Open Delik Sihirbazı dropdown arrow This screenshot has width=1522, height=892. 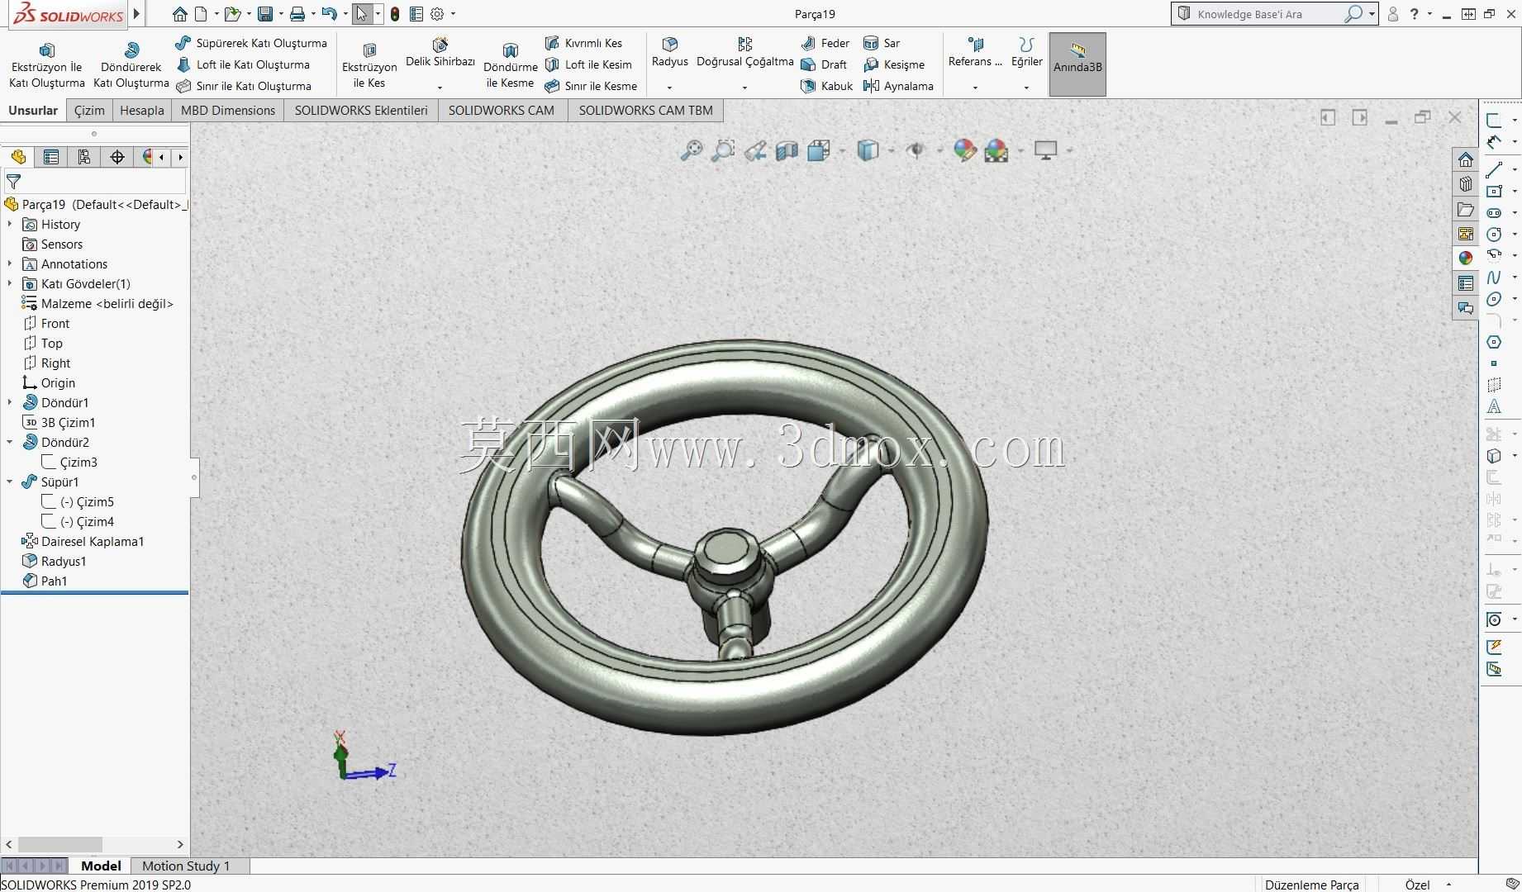coord(440,88)
